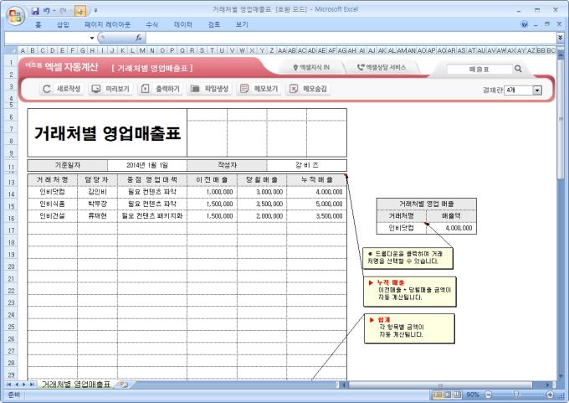Click the search field containing 매출표

coord(479,69)
